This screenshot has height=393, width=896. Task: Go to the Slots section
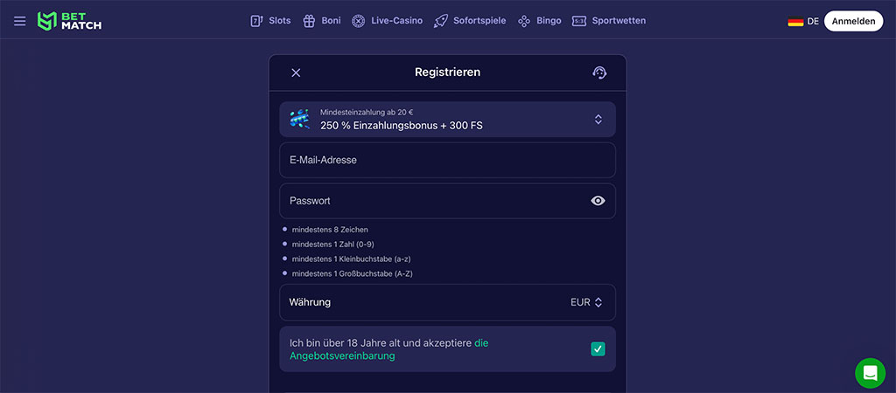pyautogui.click(x=270, y=21)
